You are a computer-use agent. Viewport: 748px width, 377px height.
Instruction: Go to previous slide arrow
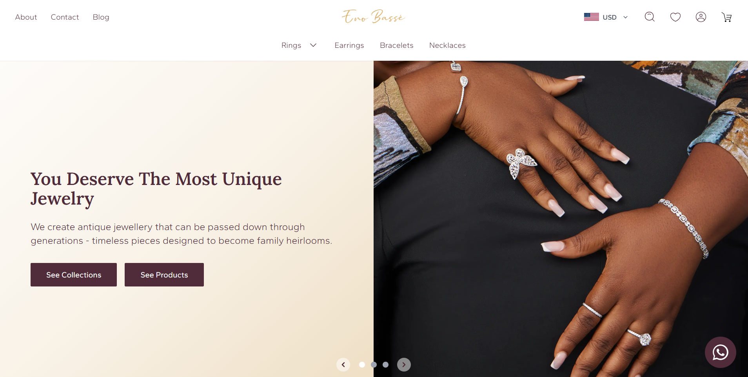(343, 364)
